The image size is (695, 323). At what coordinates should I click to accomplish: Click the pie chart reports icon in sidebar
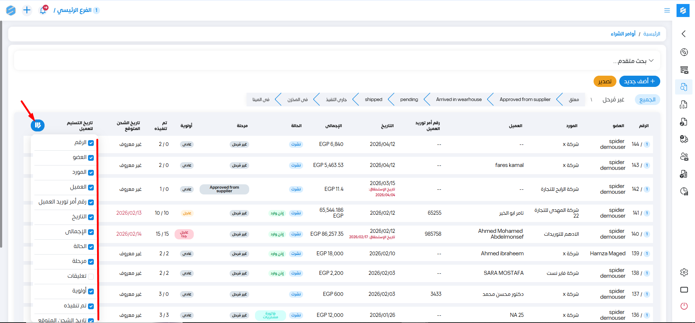point(684,192)
